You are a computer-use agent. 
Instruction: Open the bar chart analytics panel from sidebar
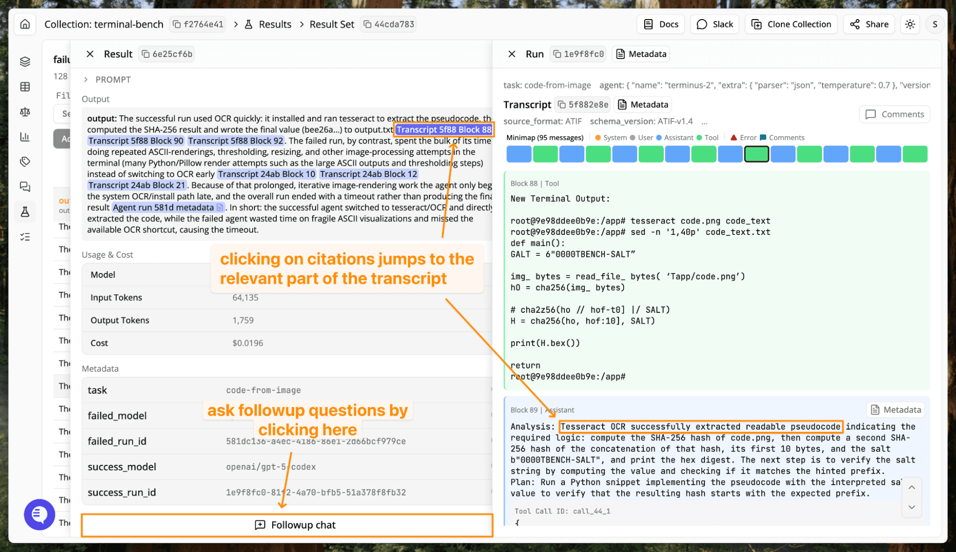25,137
